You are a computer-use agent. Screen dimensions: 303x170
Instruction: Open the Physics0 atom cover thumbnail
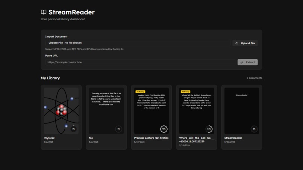point(61,111)
